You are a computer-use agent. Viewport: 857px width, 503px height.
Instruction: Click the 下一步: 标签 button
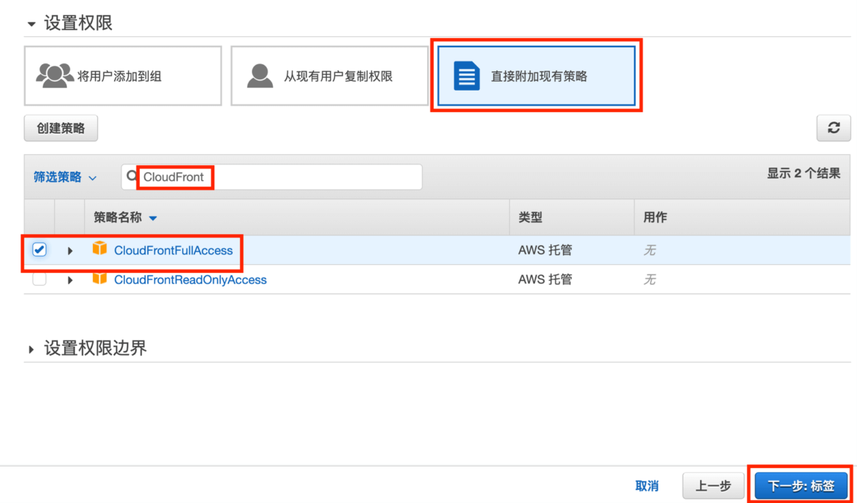coord(800,484)
